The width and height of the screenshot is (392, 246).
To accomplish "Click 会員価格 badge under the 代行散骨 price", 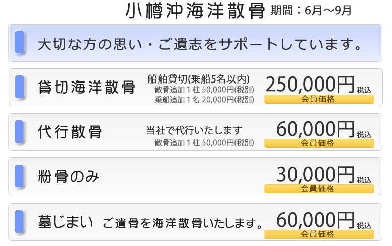I will [x=319, y=143].
